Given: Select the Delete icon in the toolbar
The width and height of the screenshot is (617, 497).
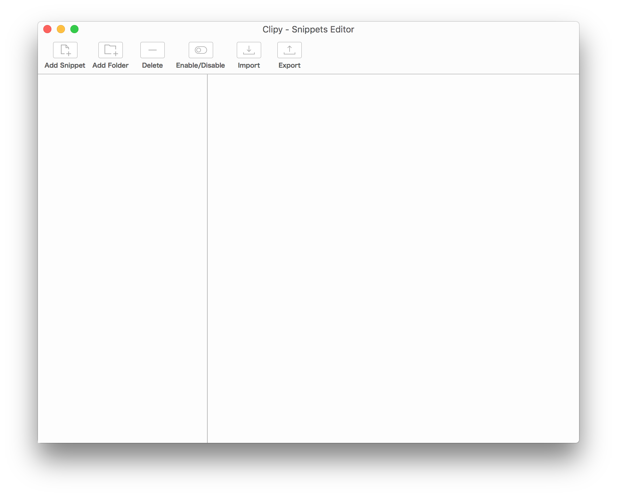Looking at the screenshot, I should pos(152,50).
